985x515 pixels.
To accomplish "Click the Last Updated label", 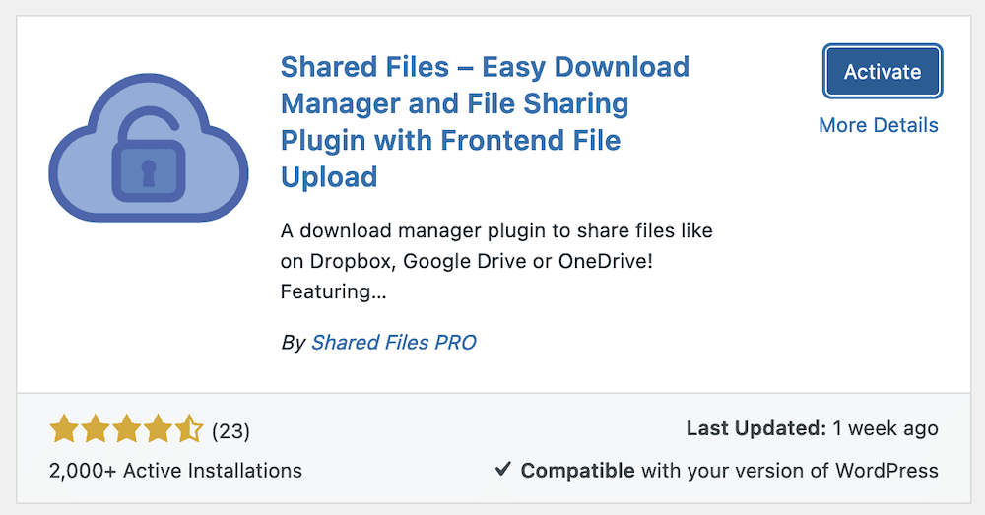I will pos(756,428).
